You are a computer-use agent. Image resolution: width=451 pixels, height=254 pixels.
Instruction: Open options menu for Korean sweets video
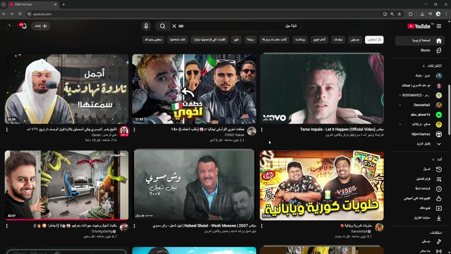(x=262, y=226)
